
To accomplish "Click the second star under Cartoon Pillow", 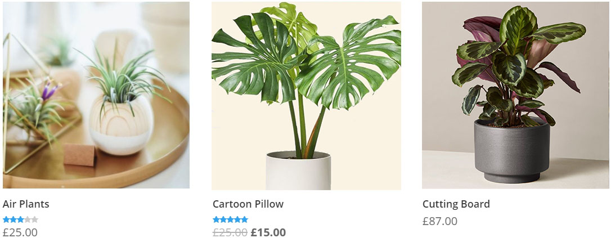I will [x=223, y=219].
